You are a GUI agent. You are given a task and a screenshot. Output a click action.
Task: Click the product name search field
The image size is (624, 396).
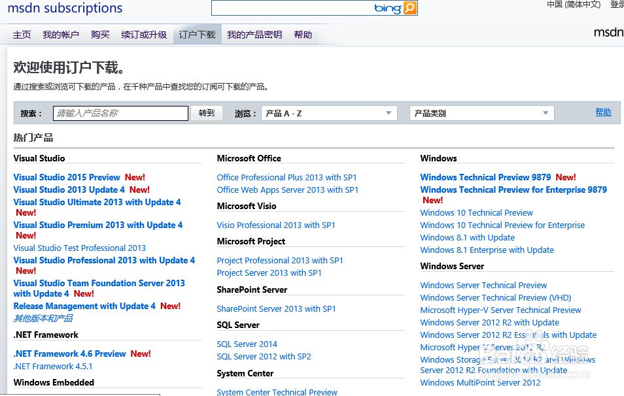click(x=120, y=113)
